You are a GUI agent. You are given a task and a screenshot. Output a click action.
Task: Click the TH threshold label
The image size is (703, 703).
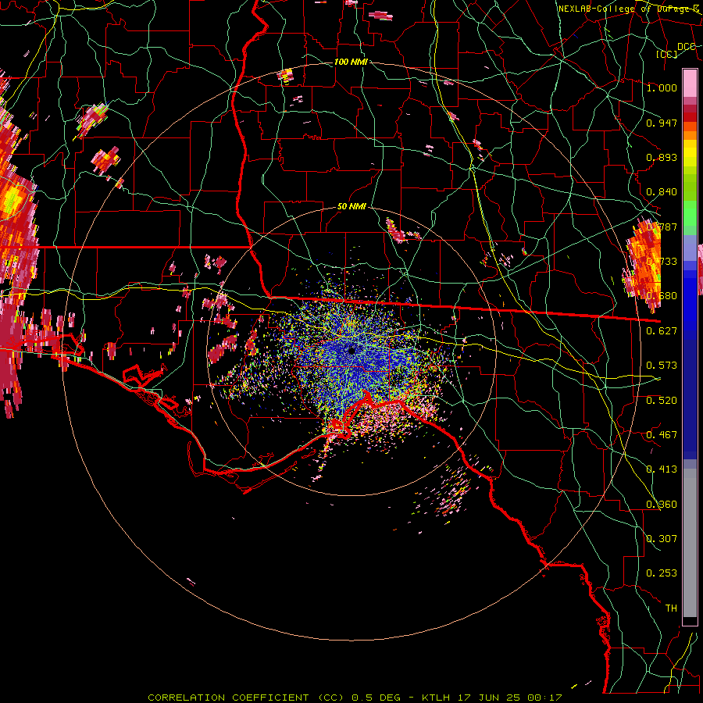pyautogui.click(x=671, y=608)
